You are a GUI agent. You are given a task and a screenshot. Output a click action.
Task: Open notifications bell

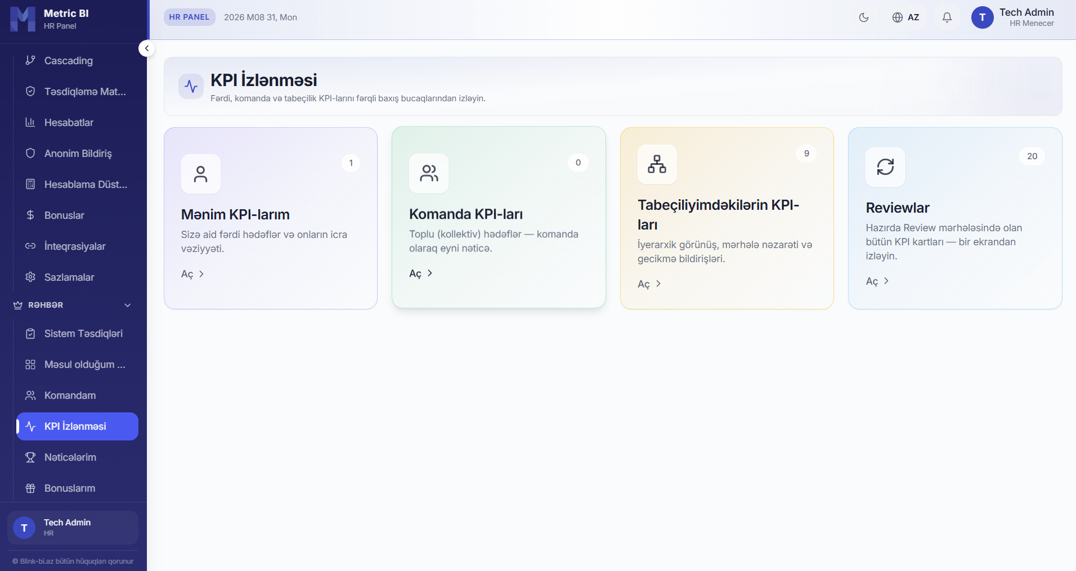click(x=947, y=17)
